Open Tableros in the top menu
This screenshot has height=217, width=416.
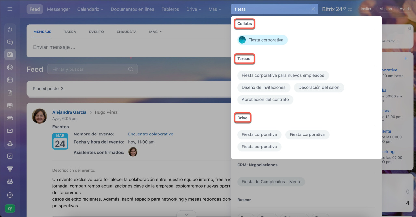(x=170, y=9)
